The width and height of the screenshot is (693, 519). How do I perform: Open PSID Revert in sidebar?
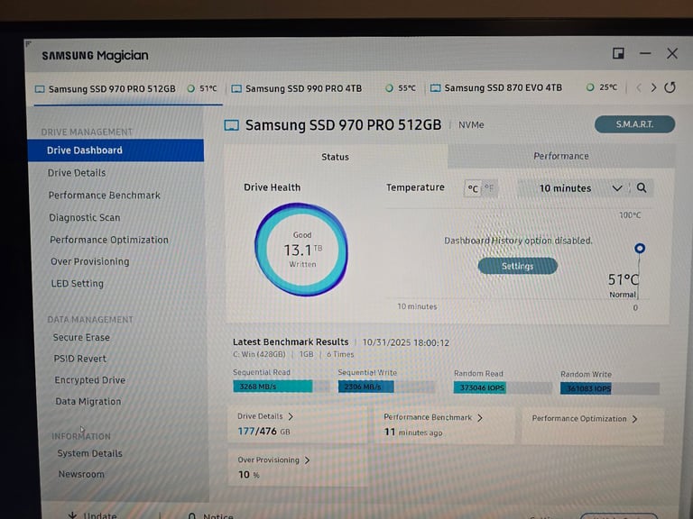pos(80,359)
